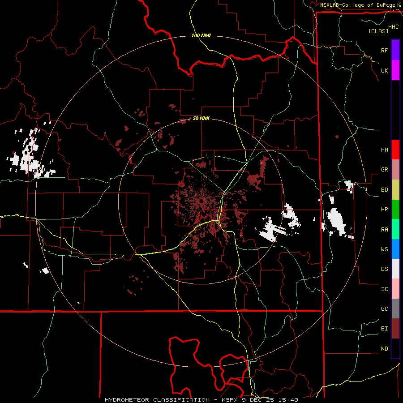Image resolution: width=403 pixels, height=403 pixels.
Task: Click the GC legend label
Action: click(384, 309)
